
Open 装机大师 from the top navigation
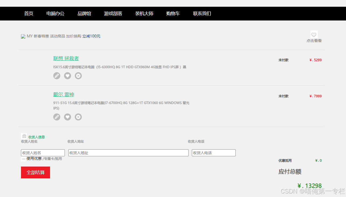click(144, 13)
